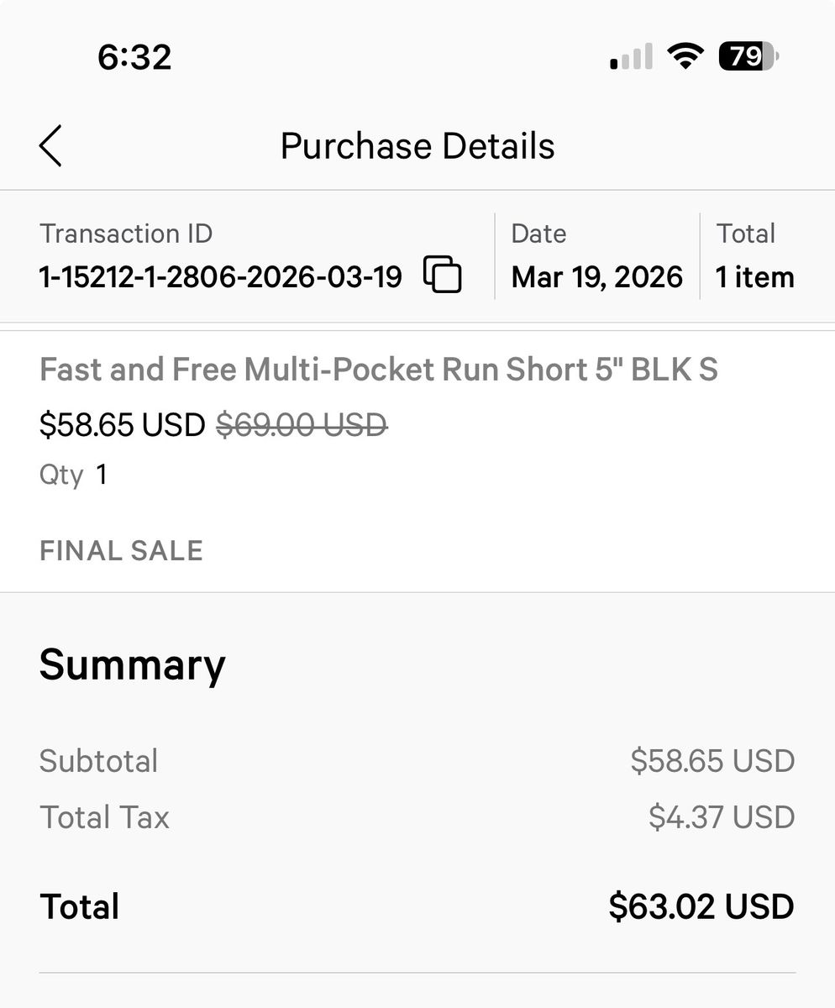Tap the bold Total $63.02 USD amount
This screenshot has height=1008, width=835.
pos(701,906)
